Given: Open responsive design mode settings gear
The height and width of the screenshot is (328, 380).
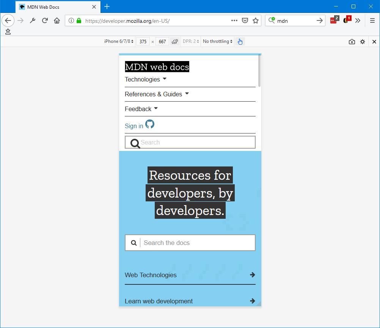Looking at the screenshot, I should click(363, 42).
